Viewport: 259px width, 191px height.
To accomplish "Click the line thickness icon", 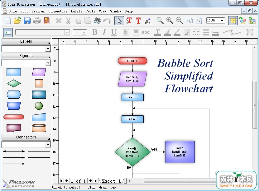I will pos(206,32).
